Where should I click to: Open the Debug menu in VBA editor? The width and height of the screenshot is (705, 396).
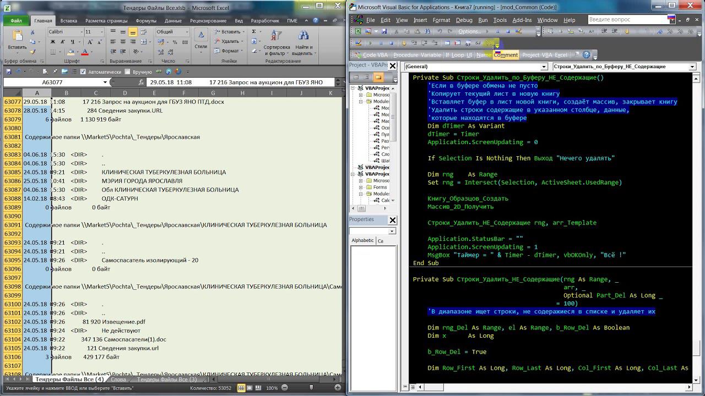point(464,20)
